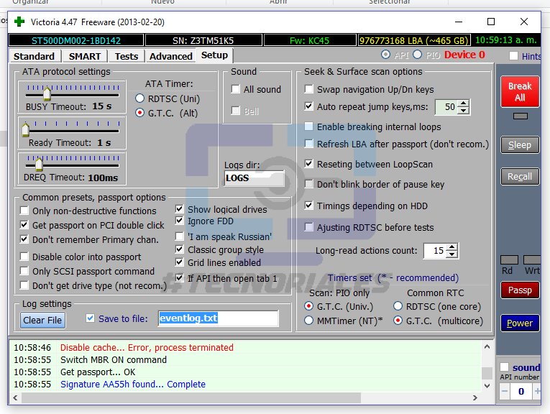Toggle If API then open tab 1
Viewport: 550px width, 414px height.
(x=179, y=278)
